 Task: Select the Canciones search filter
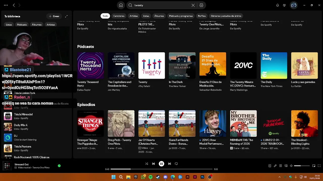coord(119,16)
